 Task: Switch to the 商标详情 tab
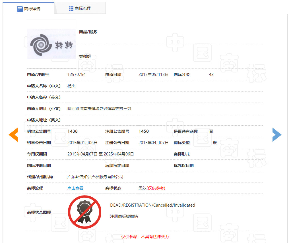pos(28,8)
